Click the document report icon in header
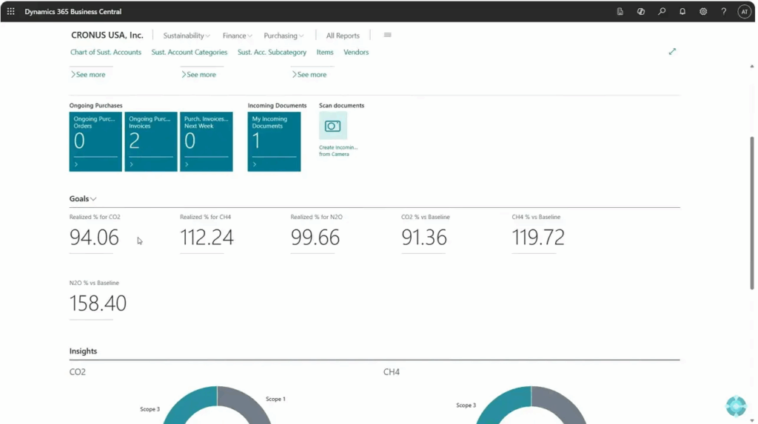Screen dimensions: 758x424 [x=620, y=11]
